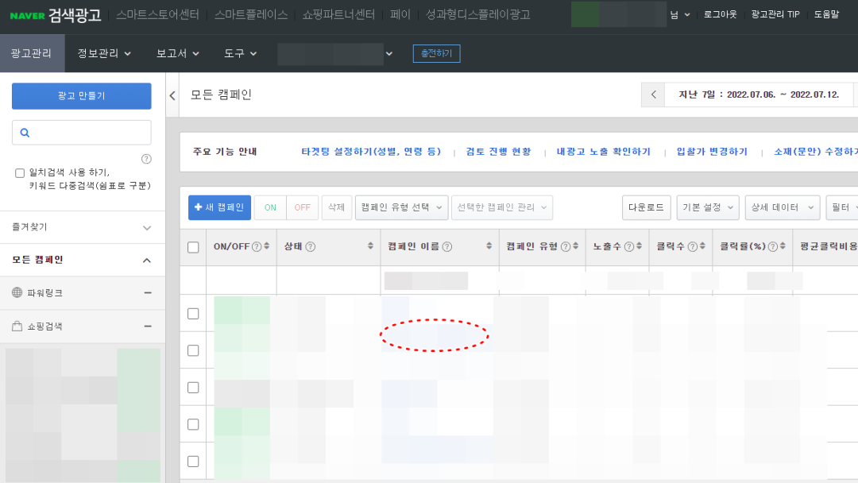Open the 필터 dropdown
This screenshot has height=483, width=858.
842,207
